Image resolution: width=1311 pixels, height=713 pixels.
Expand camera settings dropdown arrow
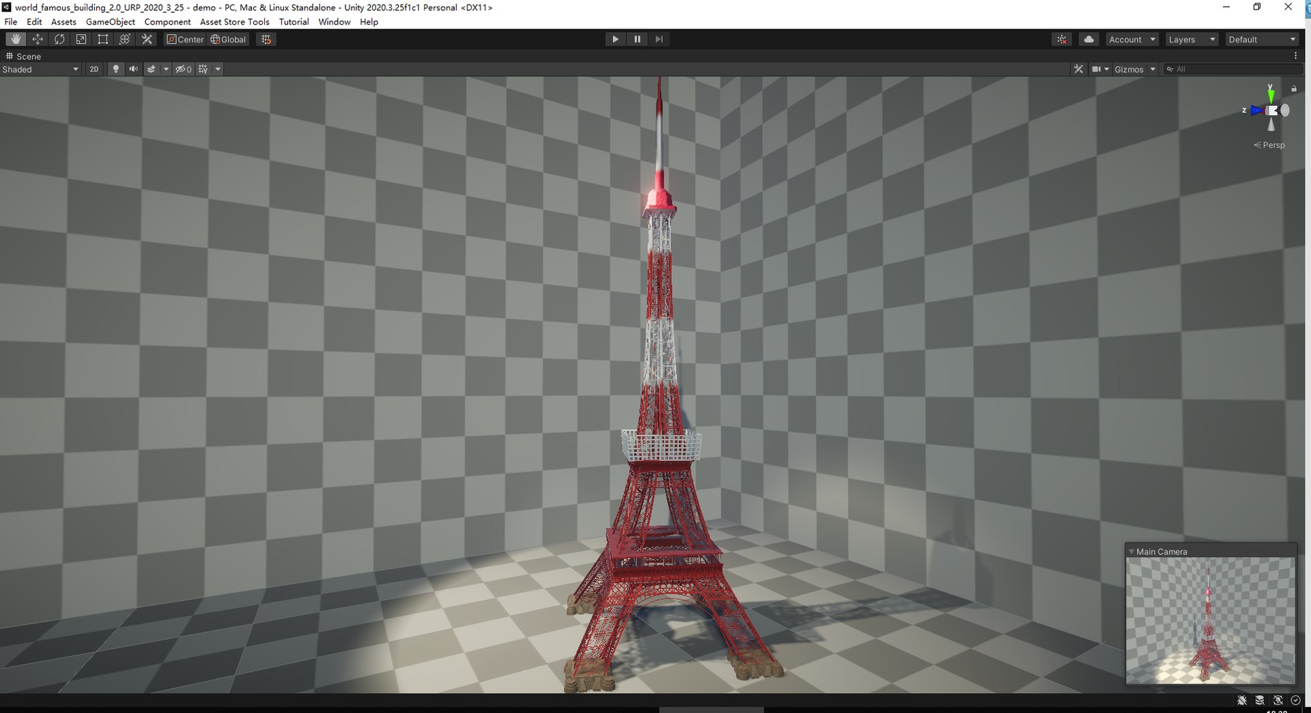1107,69
